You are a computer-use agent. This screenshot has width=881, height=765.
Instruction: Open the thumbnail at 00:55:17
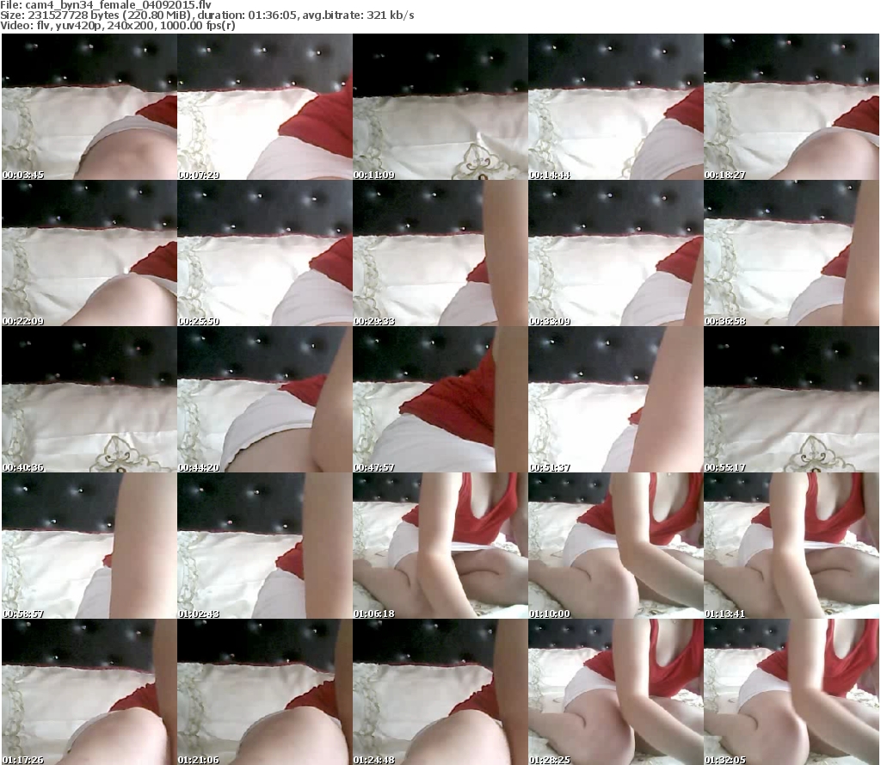pyautogui.click(x=792, y=399)
